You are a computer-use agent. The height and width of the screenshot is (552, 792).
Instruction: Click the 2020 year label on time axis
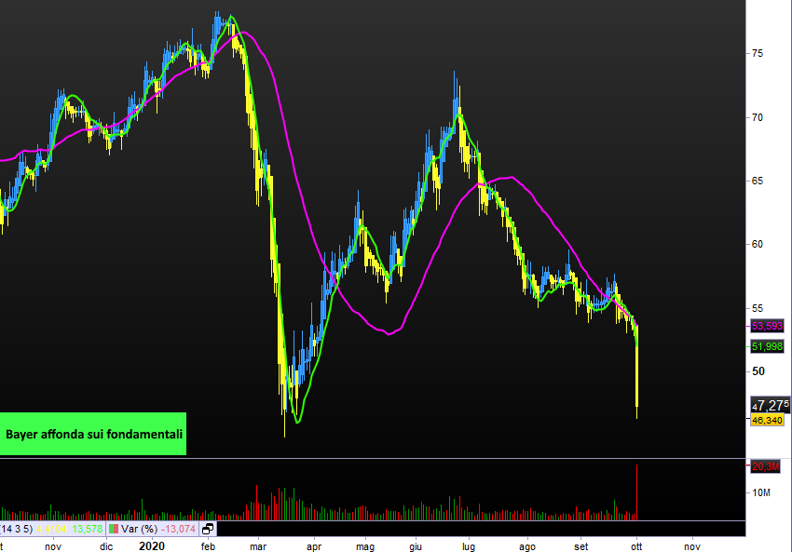point(153,547)
